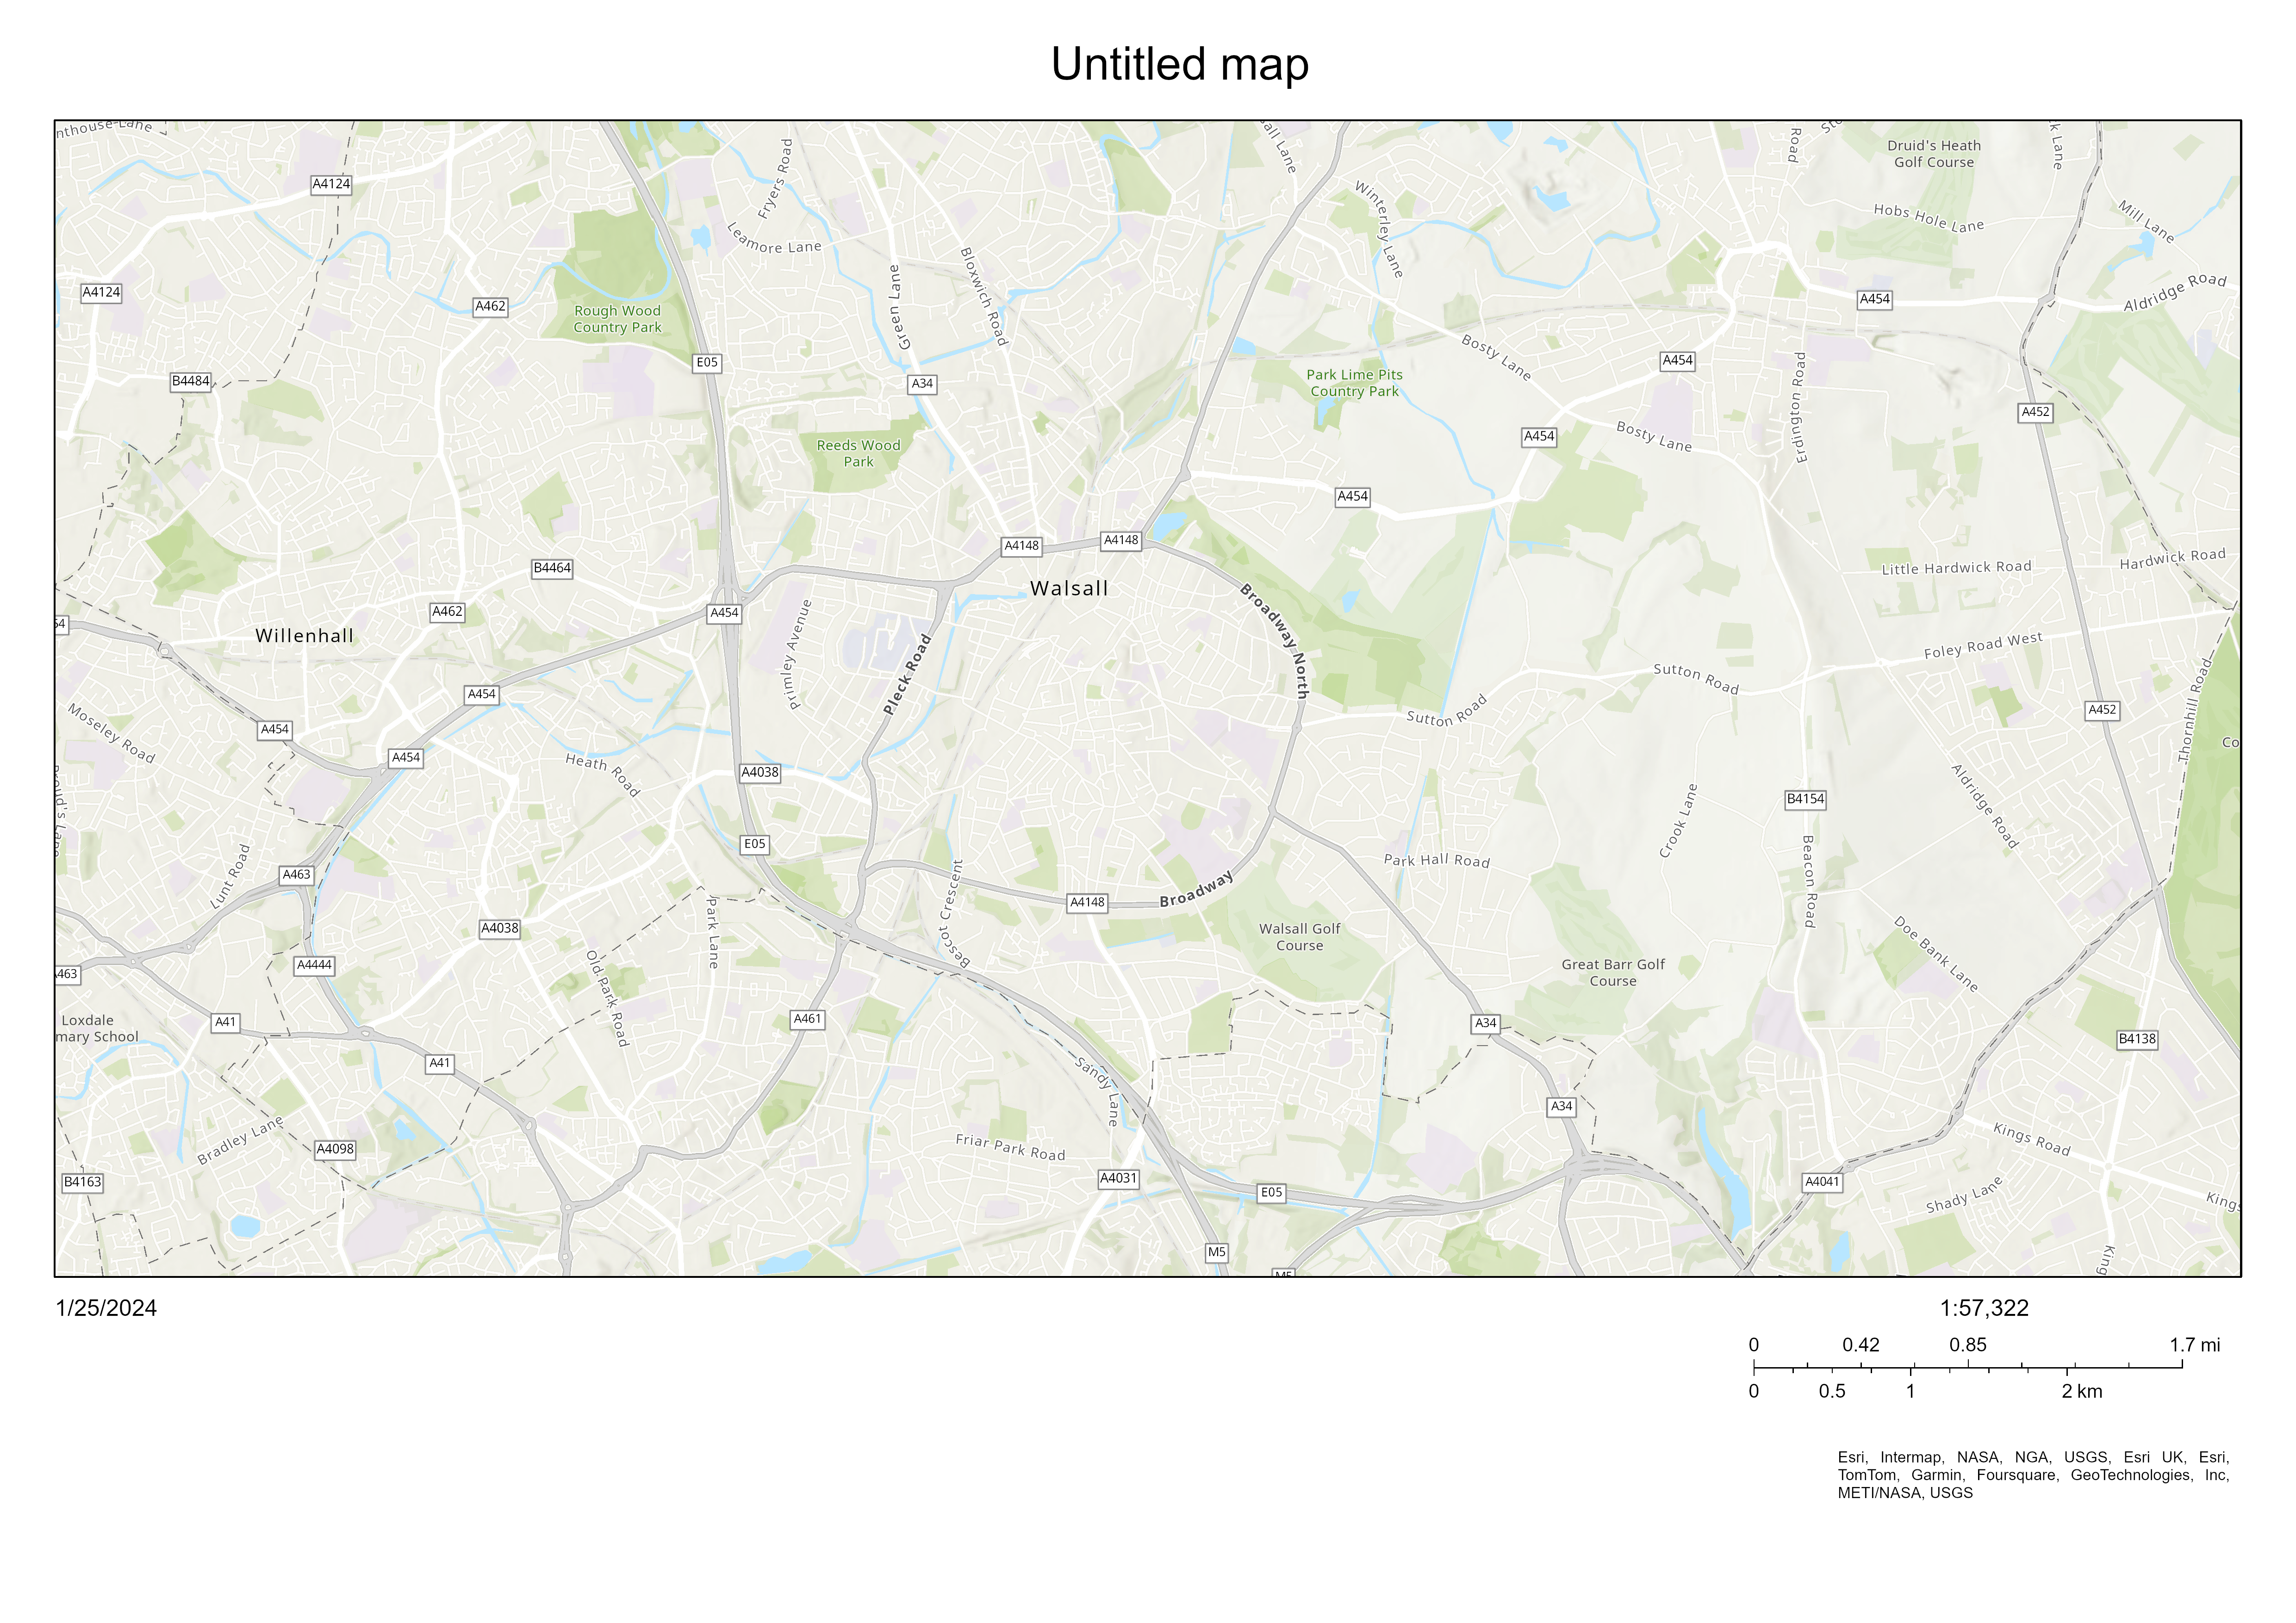Select the 1/25/2024 date text
This screenshot has height=1623, width=2296.
(106, 1308)
